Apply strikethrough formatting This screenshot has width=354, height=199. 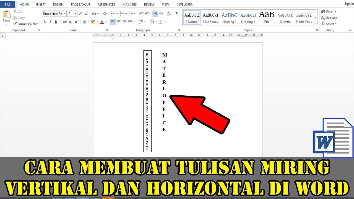pyautogui.click(x=65, y=22)
